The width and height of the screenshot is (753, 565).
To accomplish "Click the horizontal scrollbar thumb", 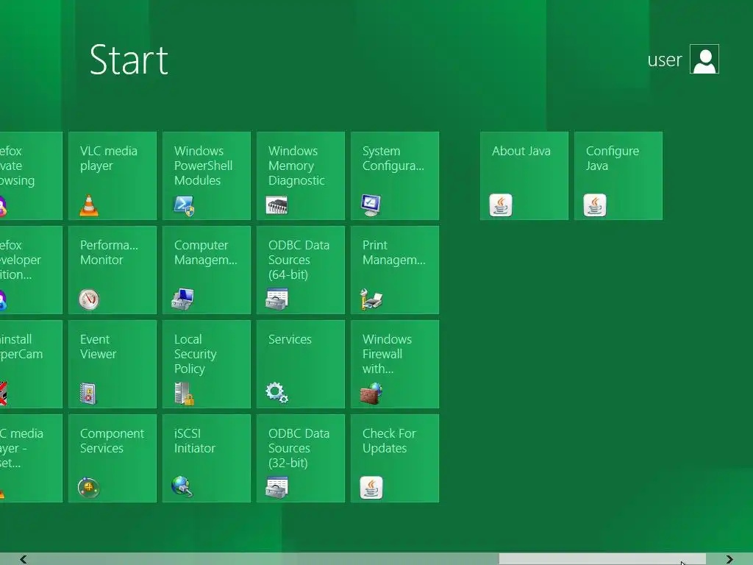I will (x=602, y=559).
